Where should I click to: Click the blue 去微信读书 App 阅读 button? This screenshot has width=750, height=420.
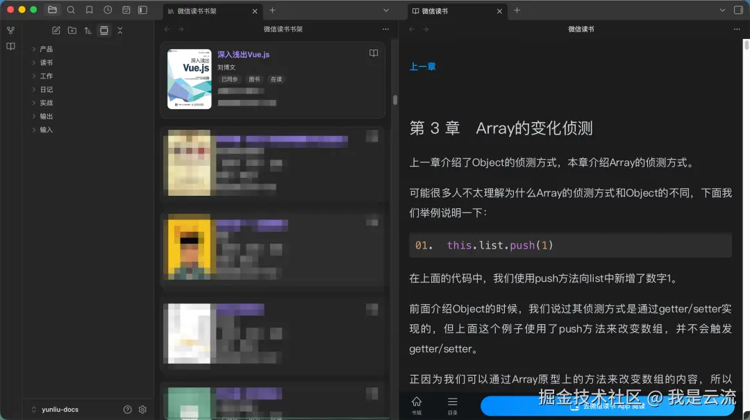(608, 406)
